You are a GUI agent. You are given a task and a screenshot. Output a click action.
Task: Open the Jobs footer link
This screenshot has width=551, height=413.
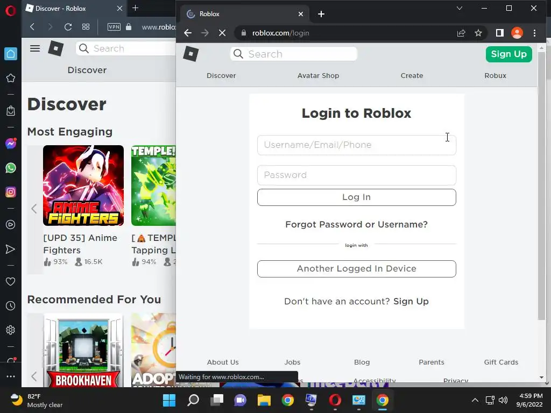tap(292, 362)
